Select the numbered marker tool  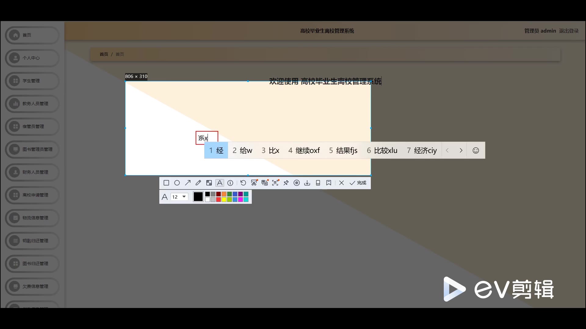click(x=230, y=183)
